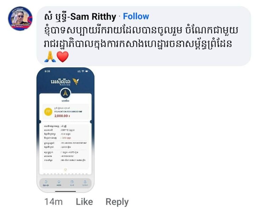Screen dimensions: 254x212
Task: Tap the share icon in bottom bar
Action: 85,182
